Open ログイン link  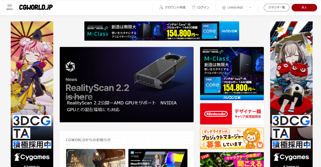click(x=203, y=8)
